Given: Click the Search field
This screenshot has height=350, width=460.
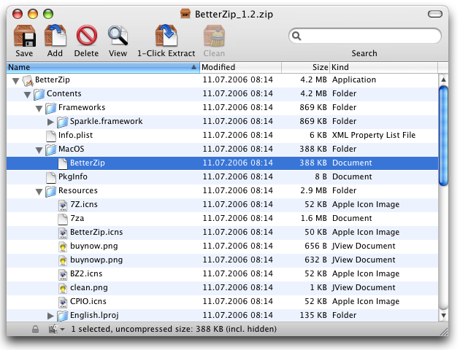Looking at the screenshot, I should coord(364,36).
